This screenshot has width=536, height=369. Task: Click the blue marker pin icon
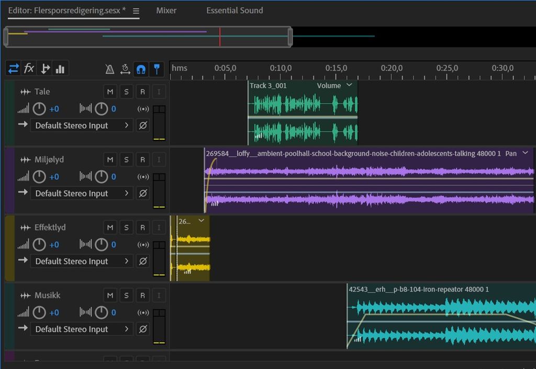coord(156,69)
